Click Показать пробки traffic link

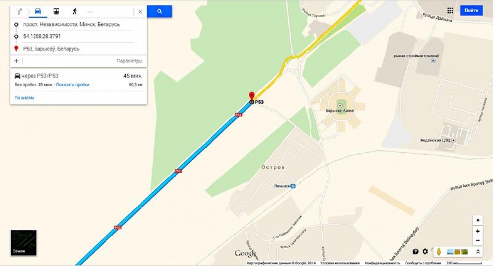(72, 85)
